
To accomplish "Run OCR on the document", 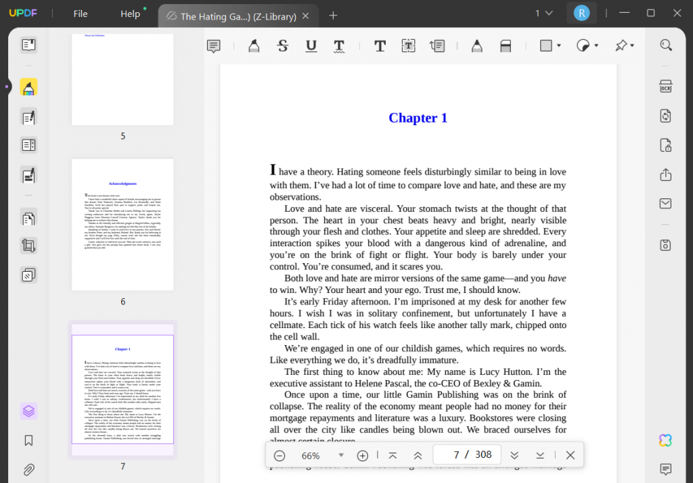I will 665,86.
